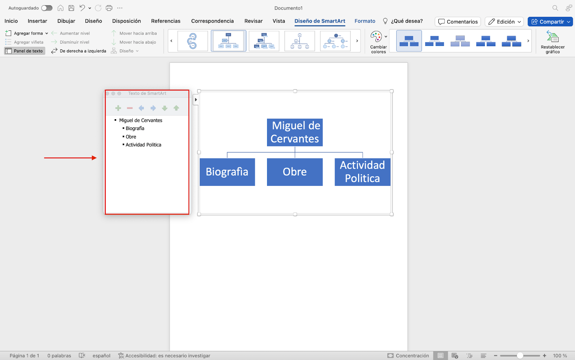The width and height of the screenshot is (575, 360).
Task: Click the print icon
Action: [x=109, y=8]
